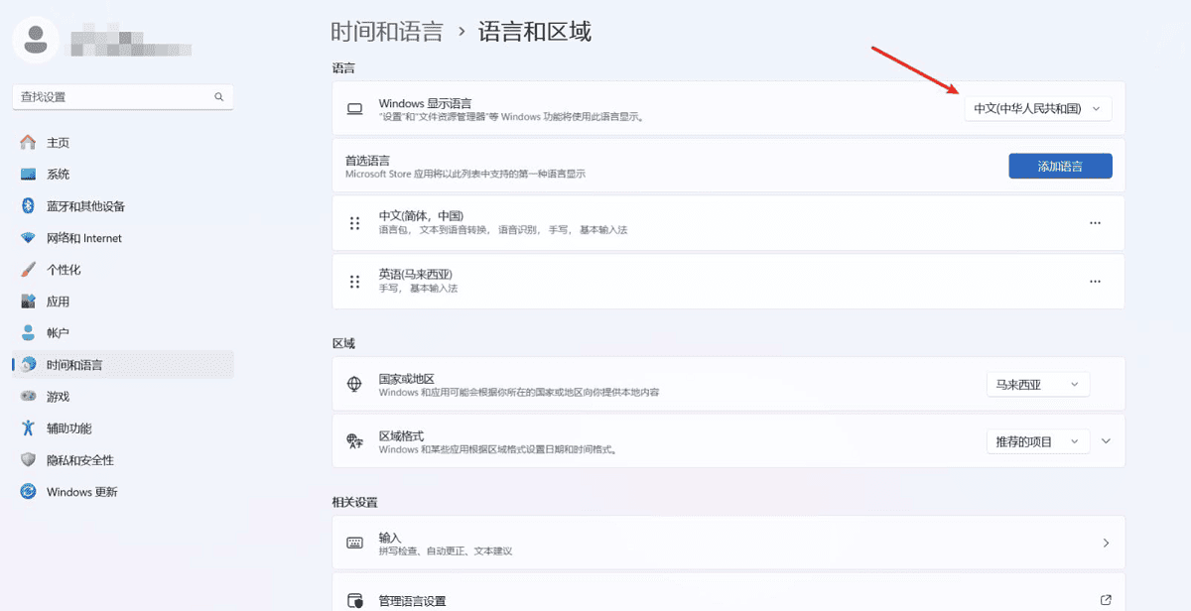Open 网络和 Internet in the sidebar
Screen dimensions: 1191x611
(123, 238)
